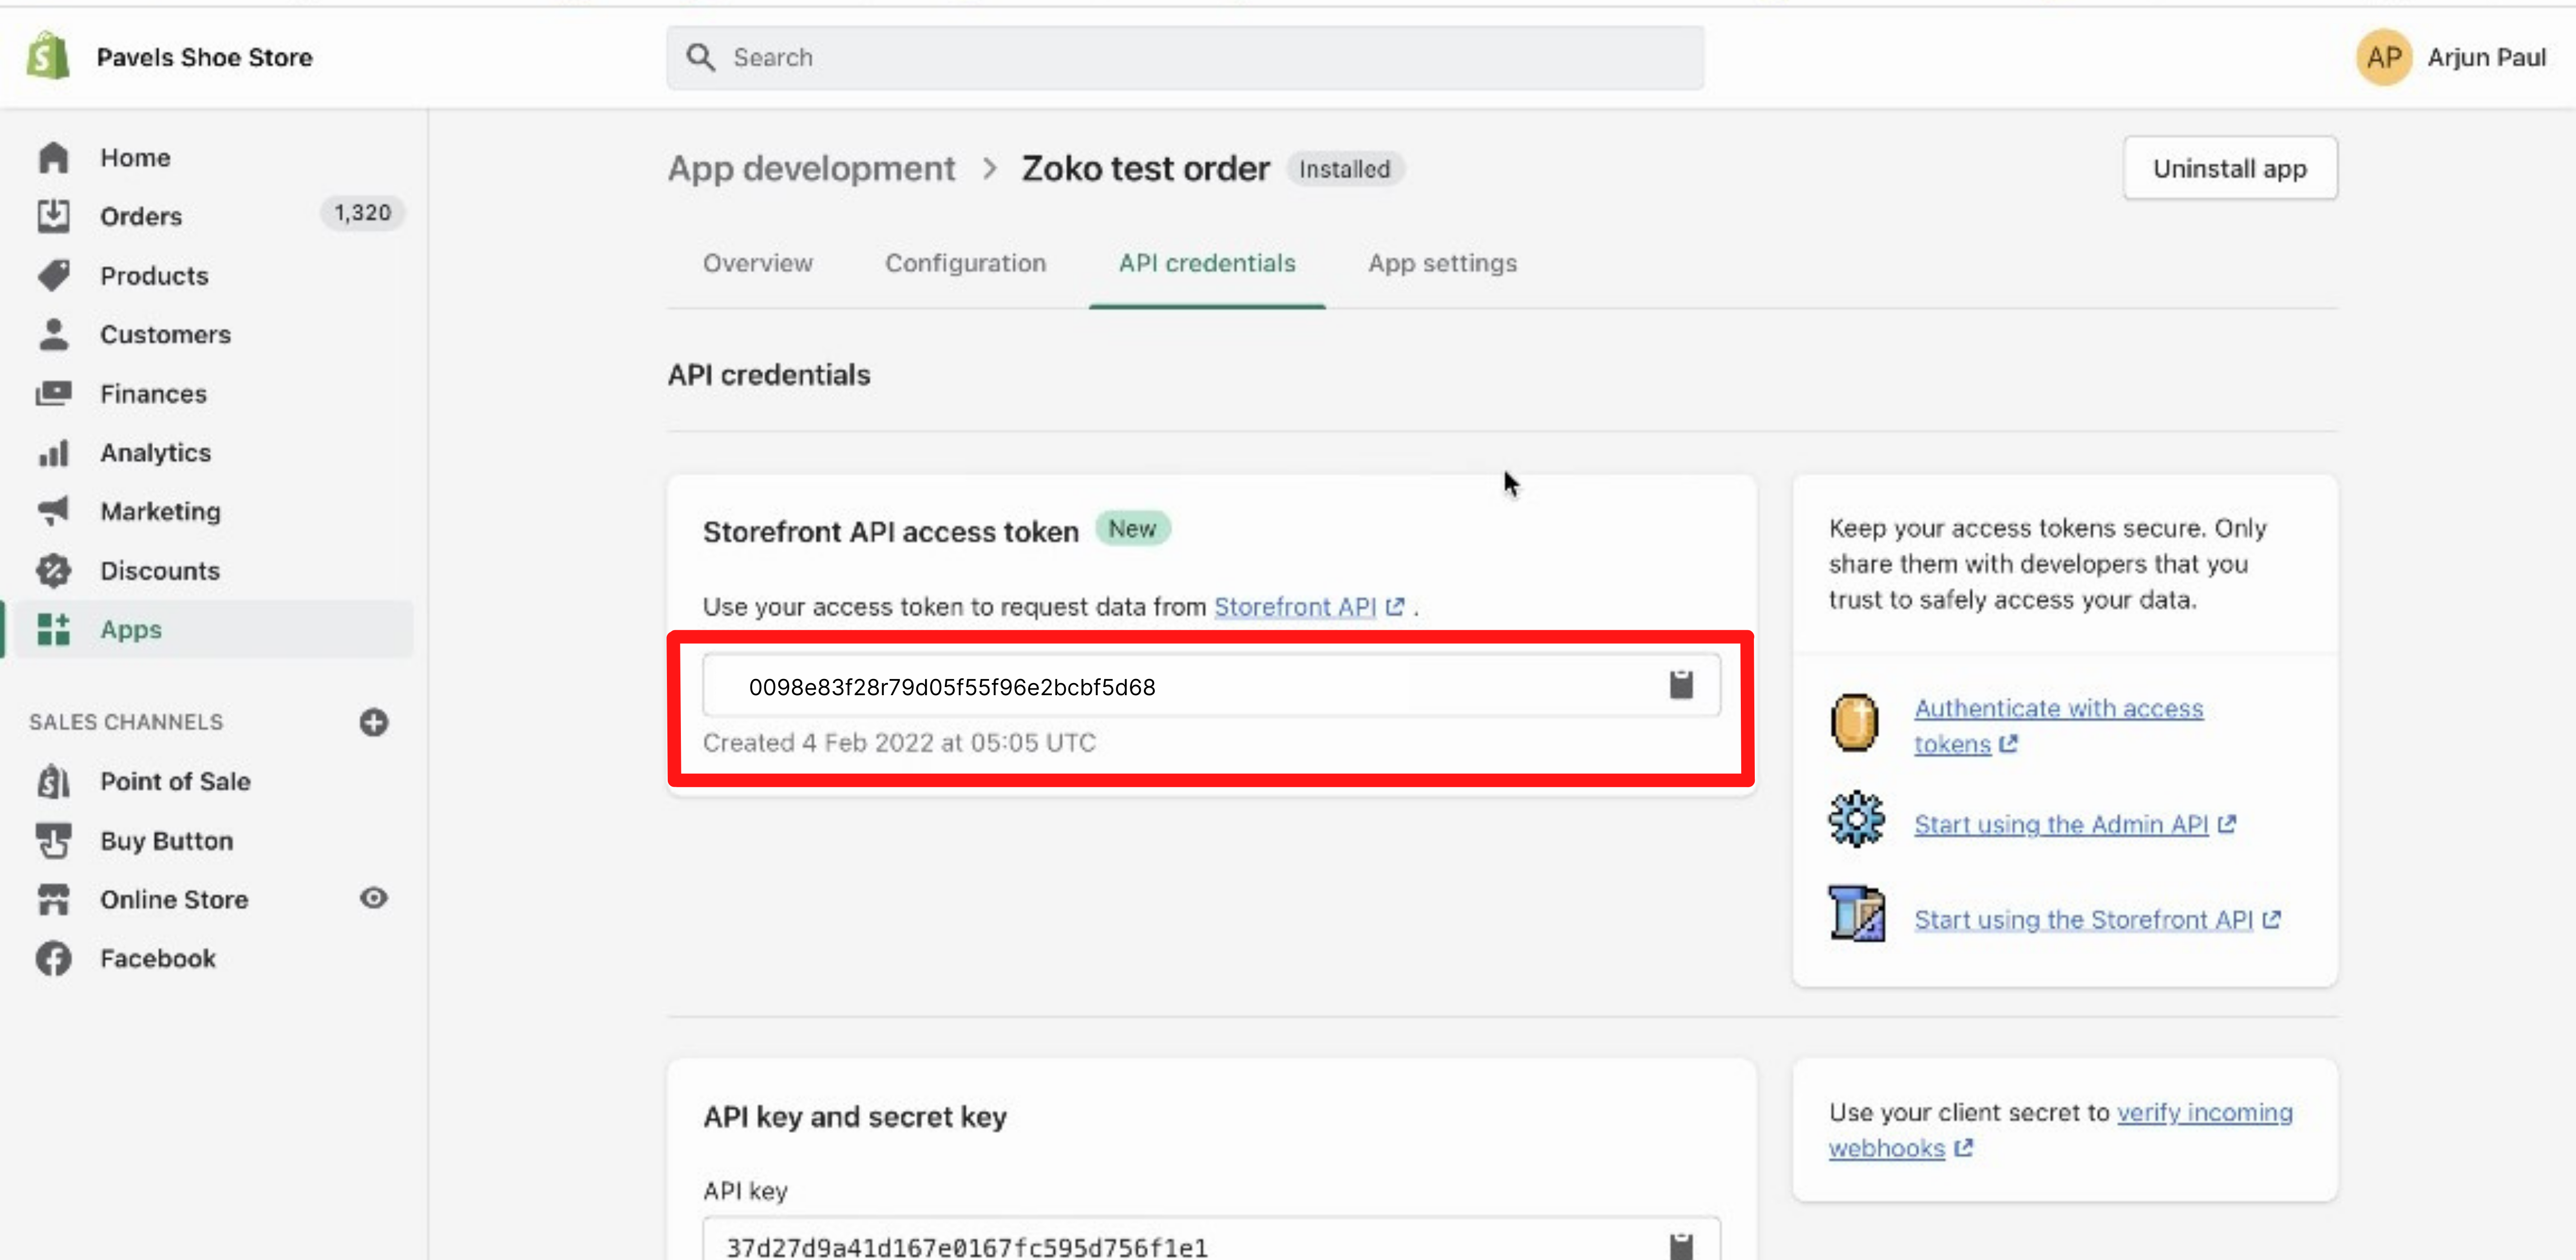Click the AP user avatar

(2384, 57)
